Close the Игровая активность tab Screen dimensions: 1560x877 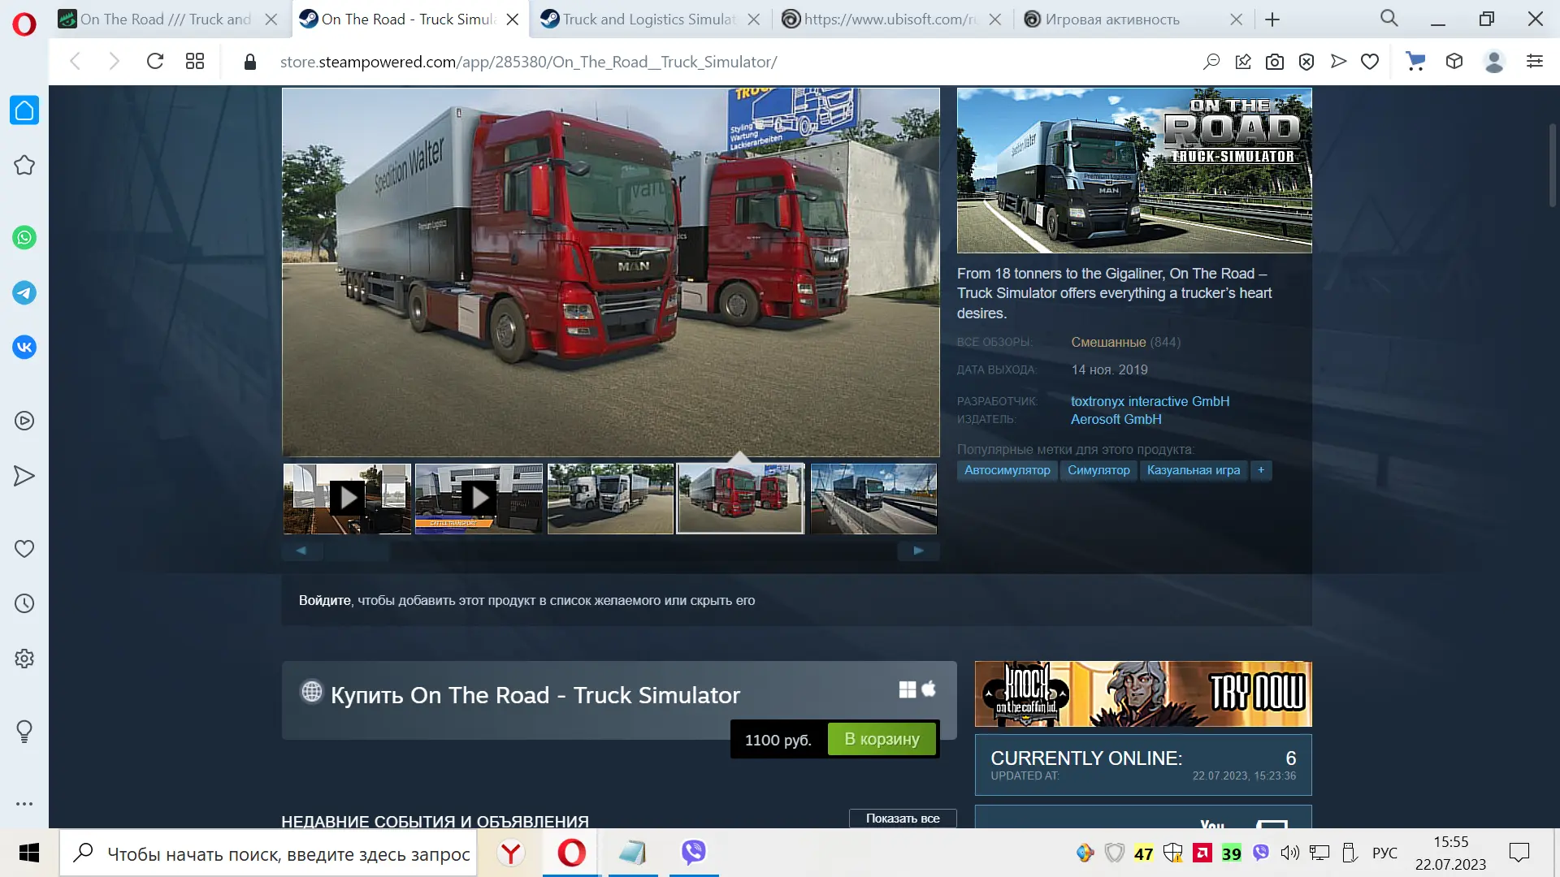[x=1236, y=19]
